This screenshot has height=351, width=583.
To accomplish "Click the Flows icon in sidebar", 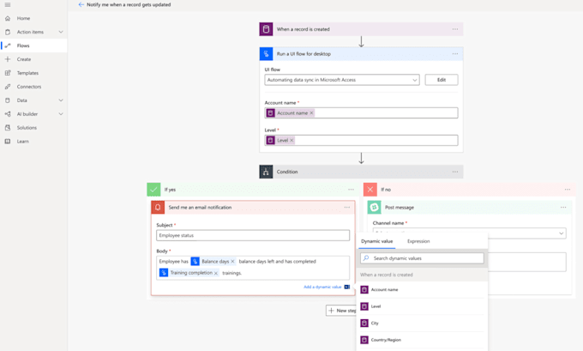I will point(8,45).
